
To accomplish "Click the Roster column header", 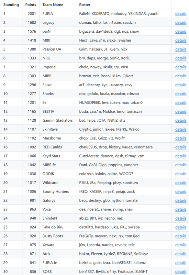I will pyautogui.click(x=85, y=5).
